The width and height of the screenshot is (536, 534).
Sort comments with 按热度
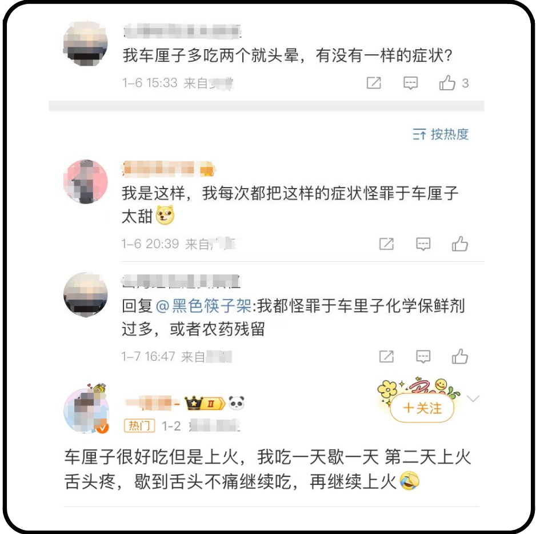[x=440, y=134]
